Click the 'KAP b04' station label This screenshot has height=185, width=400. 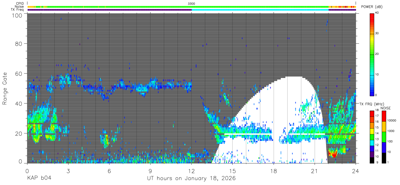point(39,178)
